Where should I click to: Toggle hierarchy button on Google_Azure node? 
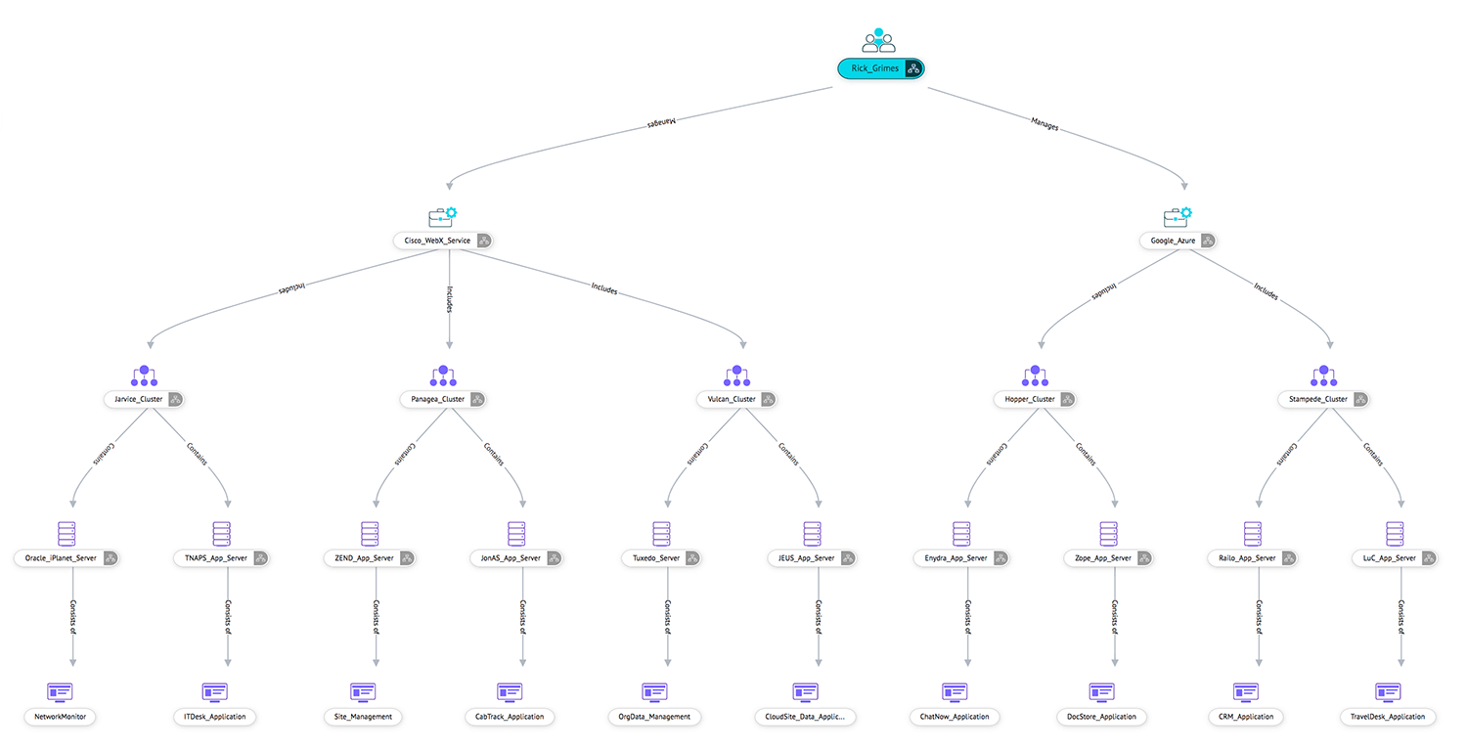click(x=1207, y=241)
